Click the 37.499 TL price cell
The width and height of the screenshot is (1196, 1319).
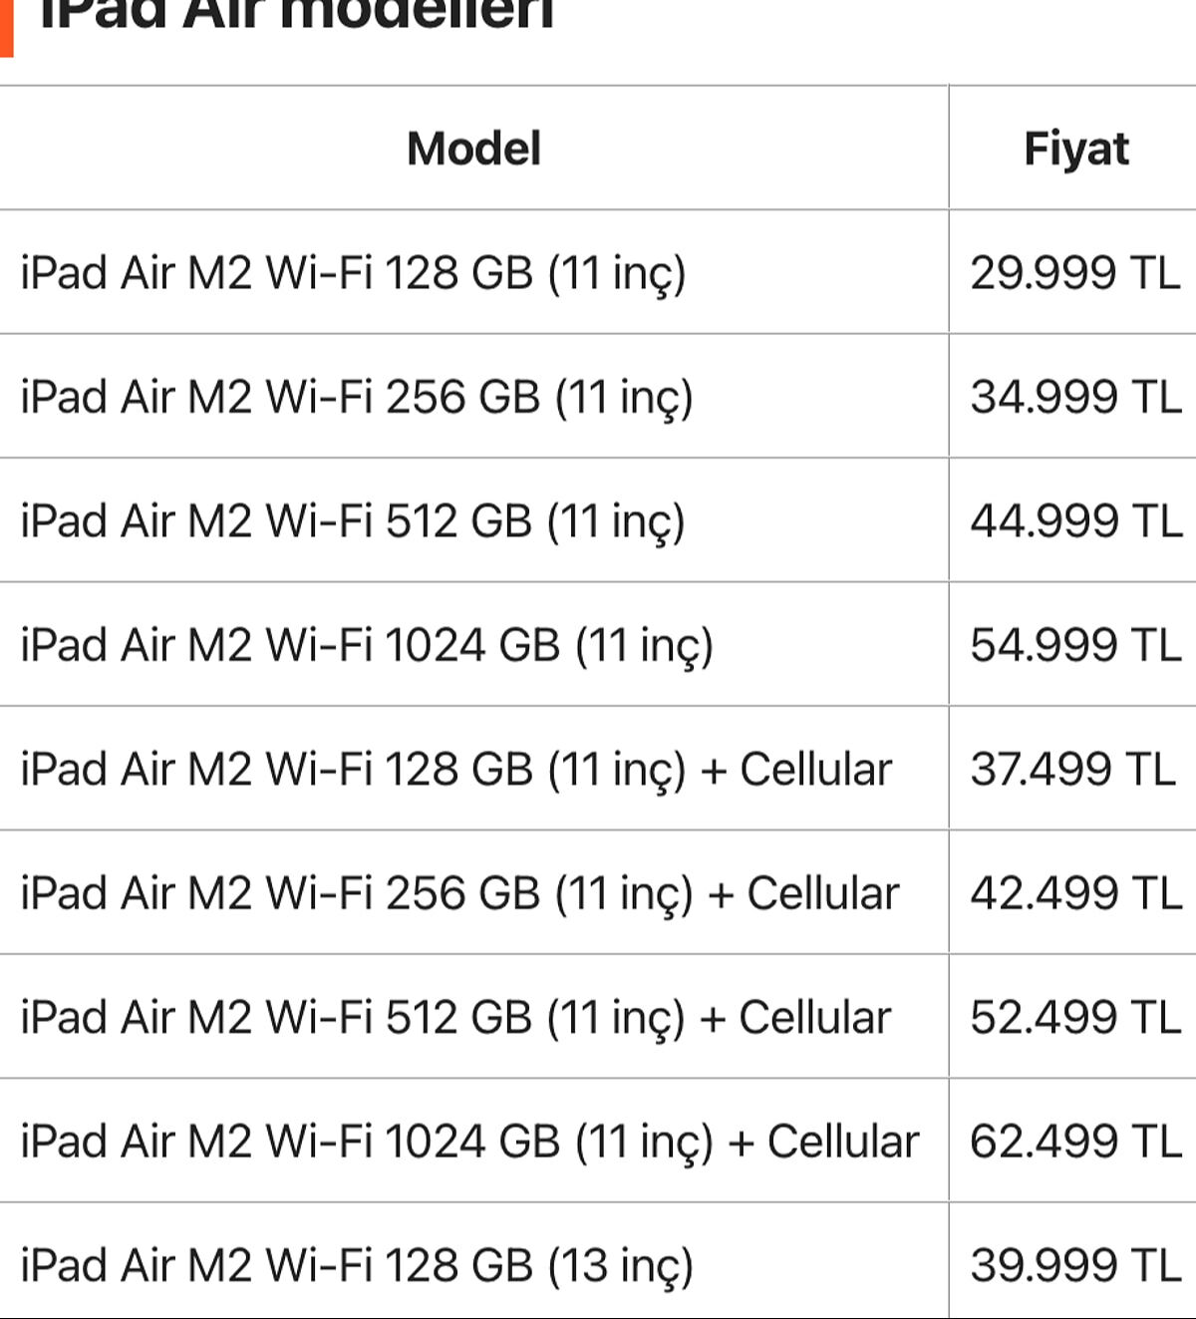[x=1072, y=769]
